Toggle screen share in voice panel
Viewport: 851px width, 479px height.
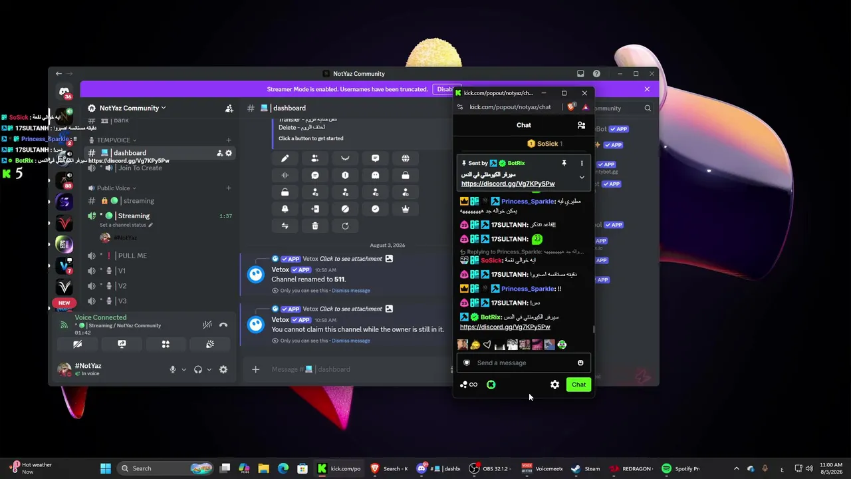pos(122,344)
